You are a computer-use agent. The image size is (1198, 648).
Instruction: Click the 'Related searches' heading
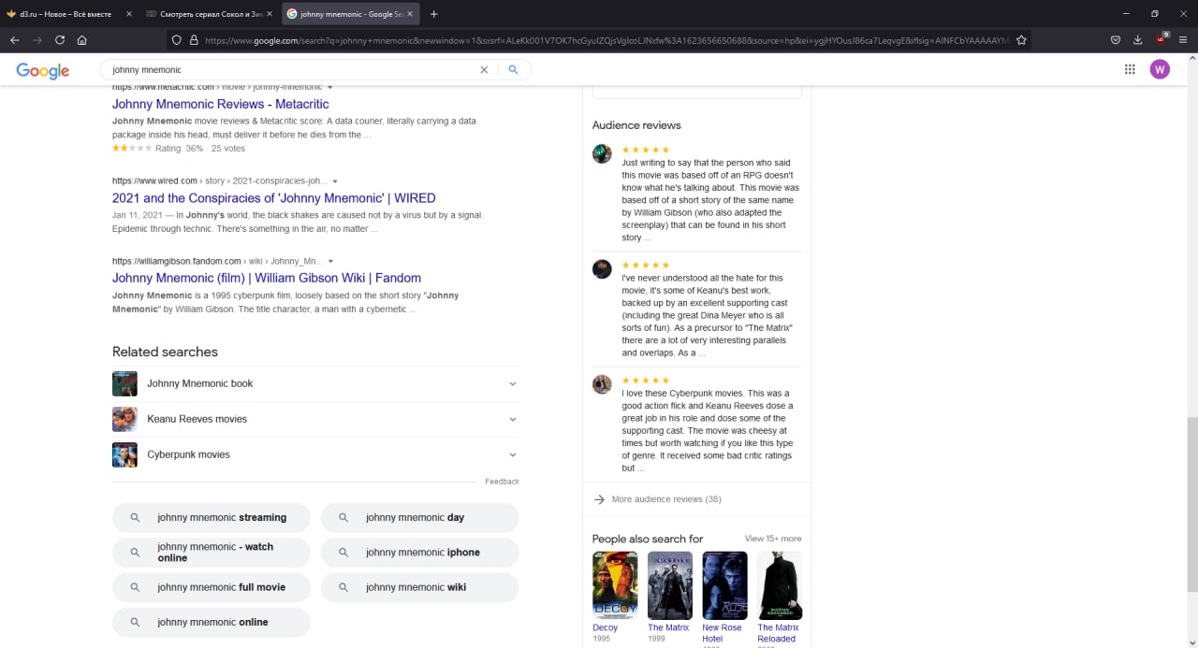(165, 352)
